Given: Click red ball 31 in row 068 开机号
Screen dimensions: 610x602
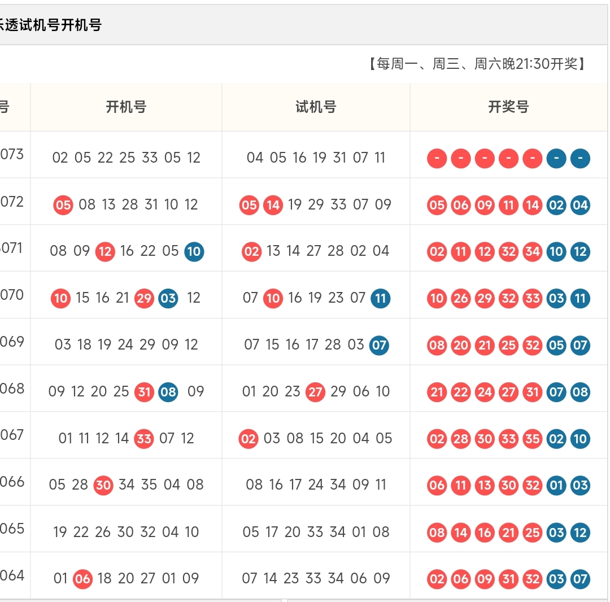Looking at the screenshot, I should coord(144,392).
